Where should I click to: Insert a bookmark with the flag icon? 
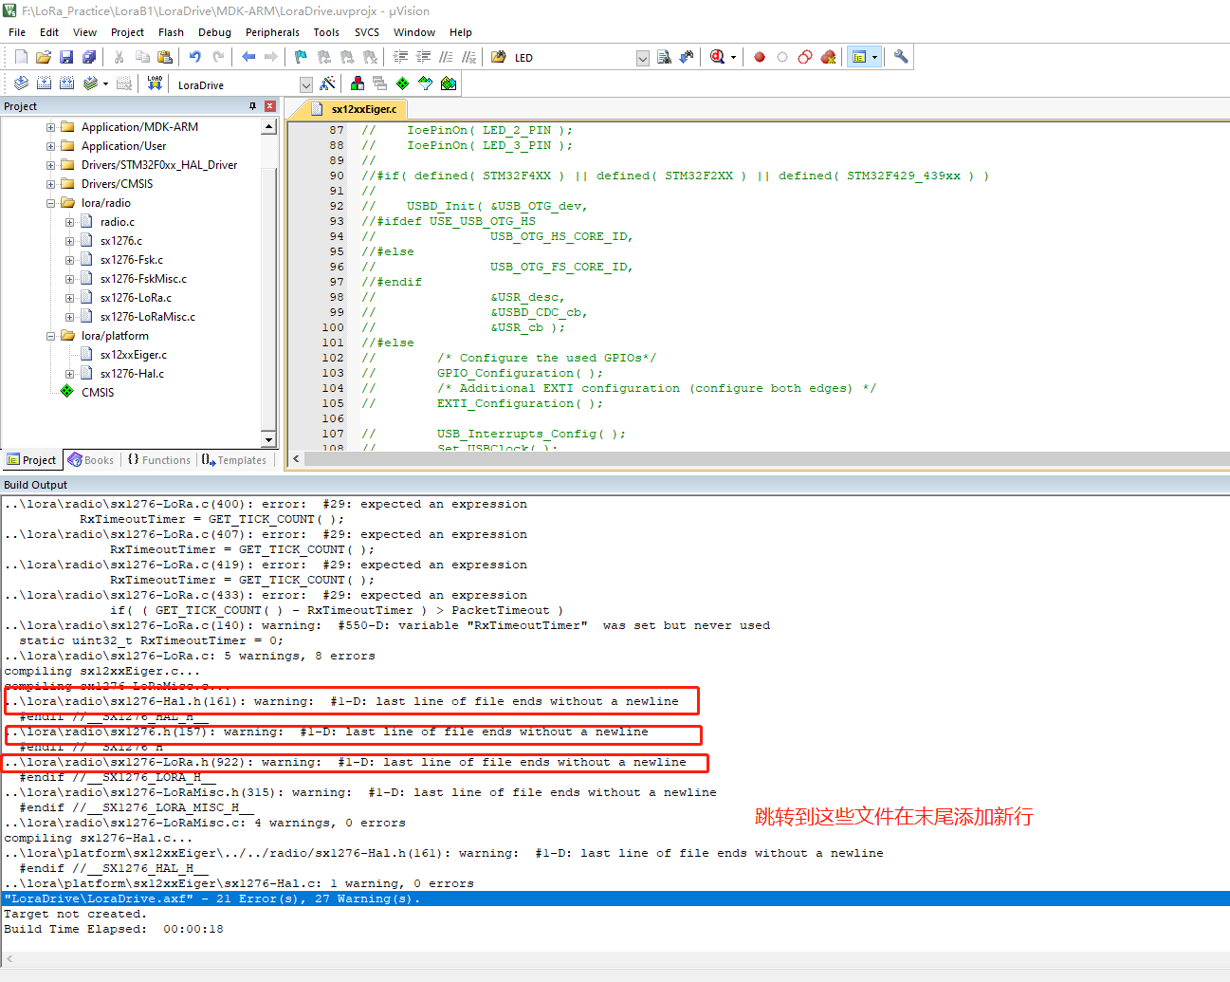(x=302, y=57)
